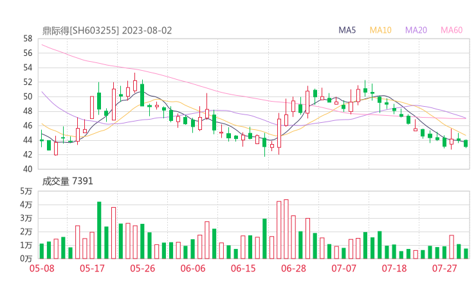Click the tallest green volume bar near 05-17

(99, 230)
